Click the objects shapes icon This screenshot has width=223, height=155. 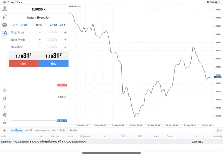click(5, 115)
